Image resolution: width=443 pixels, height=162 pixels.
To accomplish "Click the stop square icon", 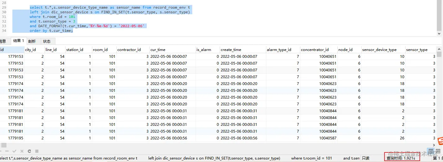I will 37,151.
